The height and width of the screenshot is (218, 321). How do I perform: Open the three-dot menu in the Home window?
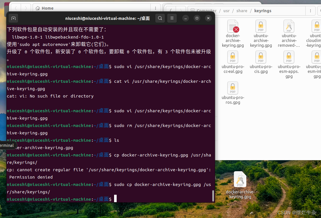coord(156,8)
